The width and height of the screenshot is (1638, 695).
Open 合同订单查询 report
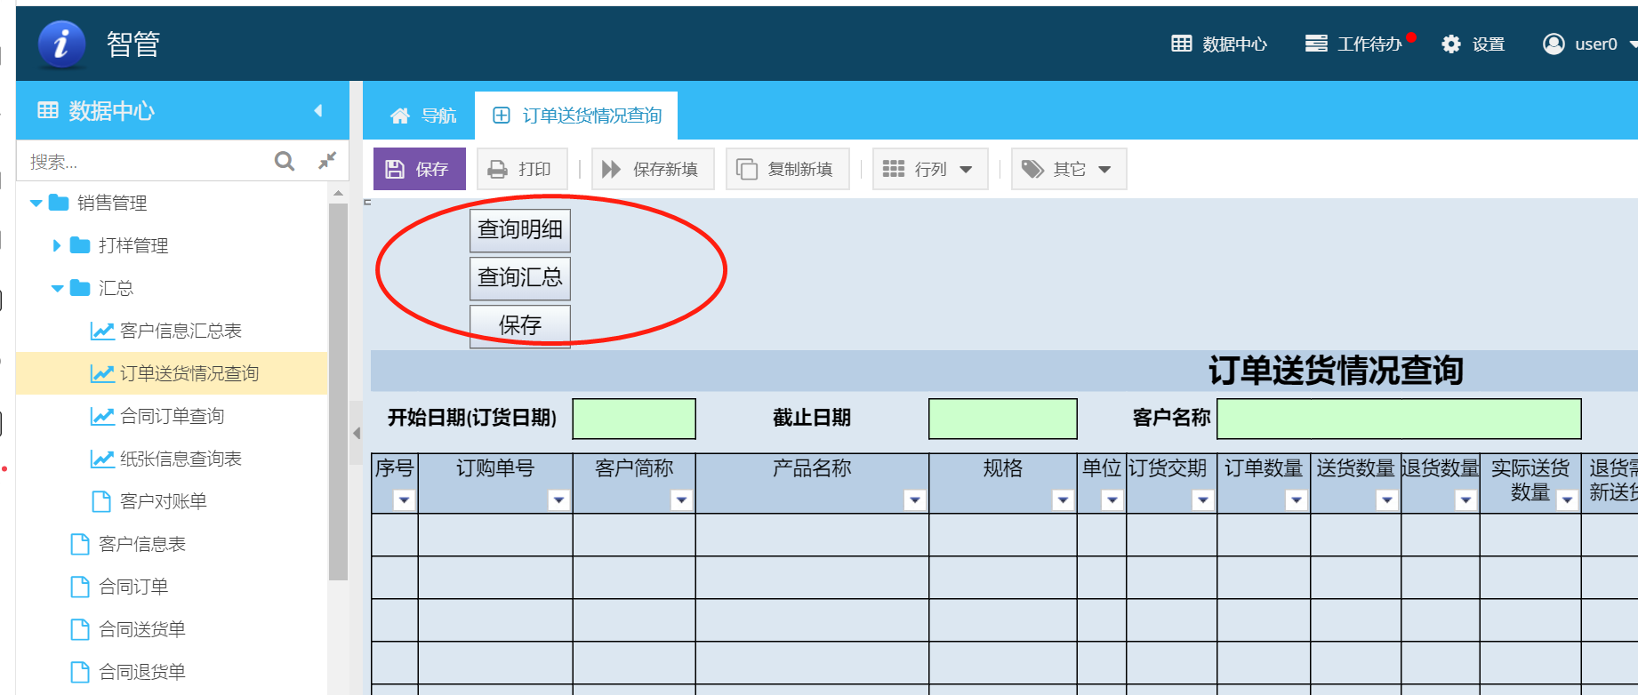157,416
